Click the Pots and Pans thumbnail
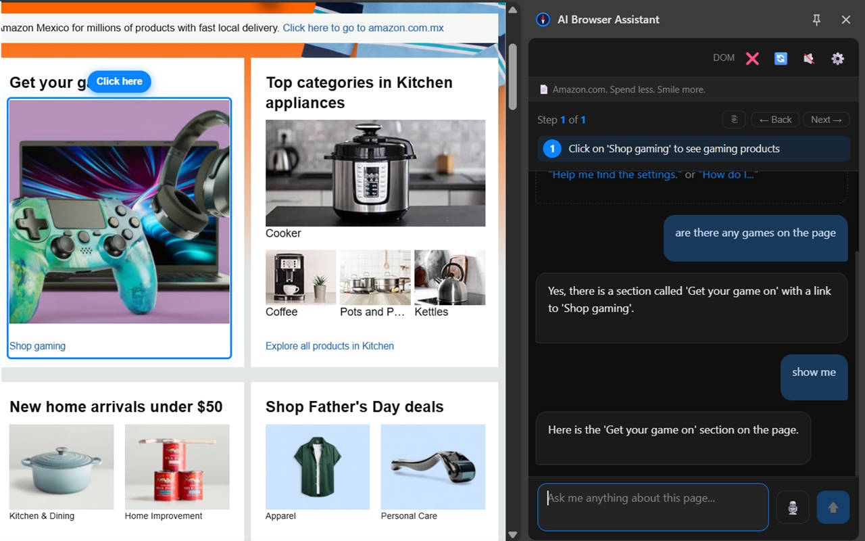This screenshot has height=541, width=865. [x=375, y=277]
